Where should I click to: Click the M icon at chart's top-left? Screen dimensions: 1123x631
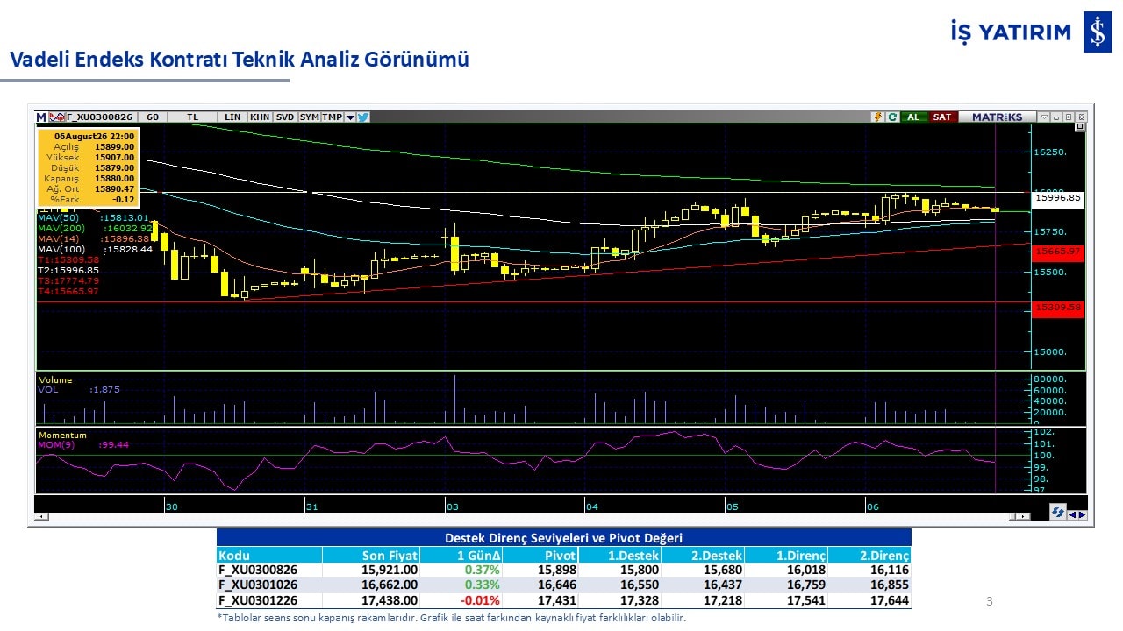pyautogui.click(x=41, y=117)
